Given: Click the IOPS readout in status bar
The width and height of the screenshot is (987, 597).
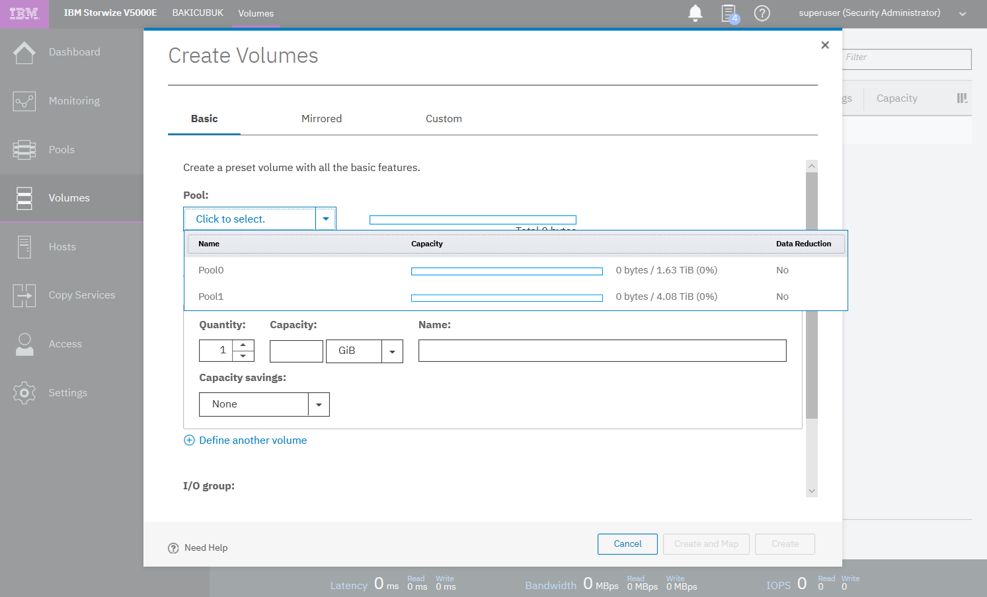Looking at the screenshot, I should (x=812, y=584).
